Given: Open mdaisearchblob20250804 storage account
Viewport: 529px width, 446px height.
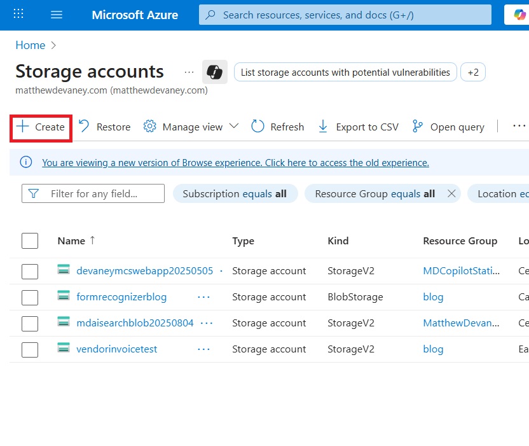Looking at the screenshot, I should coord(135,323).
